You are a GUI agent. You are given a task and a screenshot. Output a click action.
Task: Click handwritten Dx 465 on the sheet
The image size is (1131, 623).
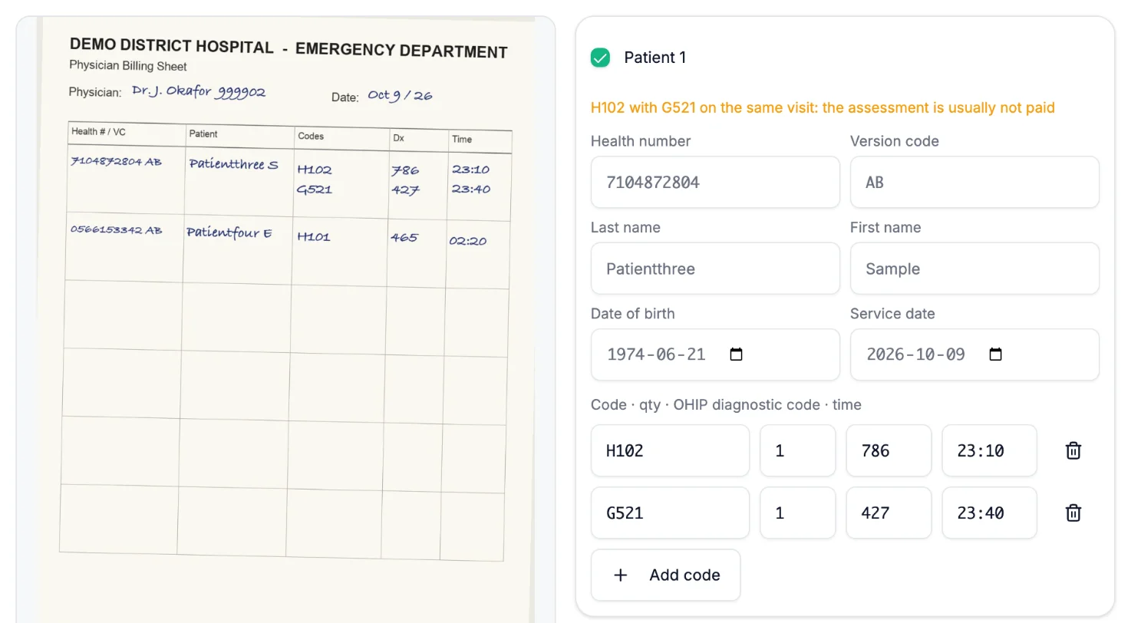[404, 237]
